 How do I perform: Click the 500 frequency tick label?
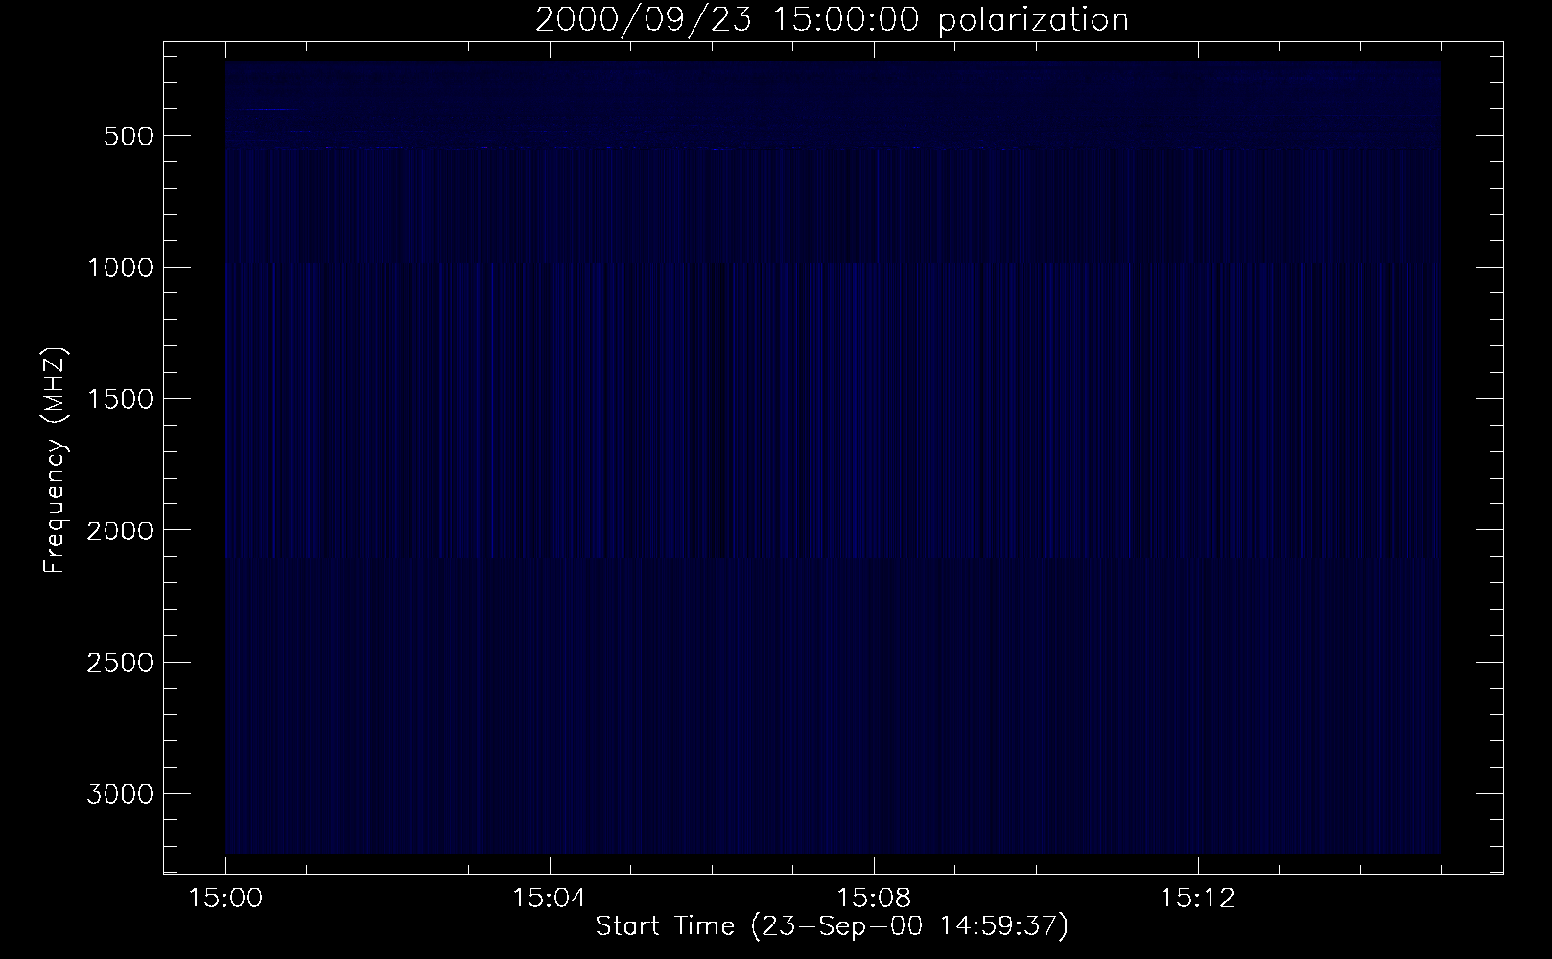(x=130, y=136)
